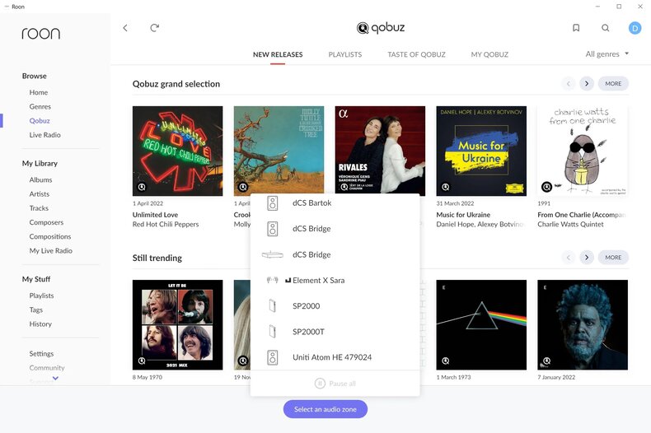Select the SP2000T audio device

308,332
